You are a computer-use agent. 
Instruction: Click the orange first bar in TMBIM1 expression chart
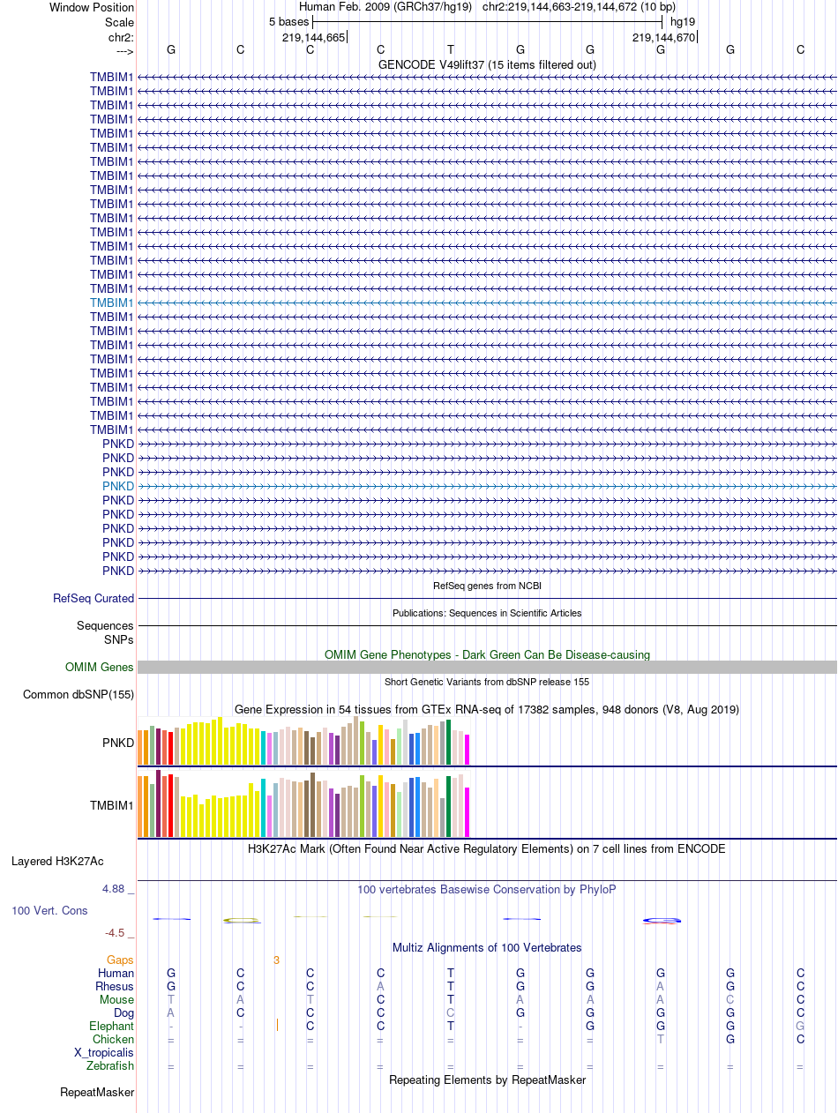coord(140,807)
